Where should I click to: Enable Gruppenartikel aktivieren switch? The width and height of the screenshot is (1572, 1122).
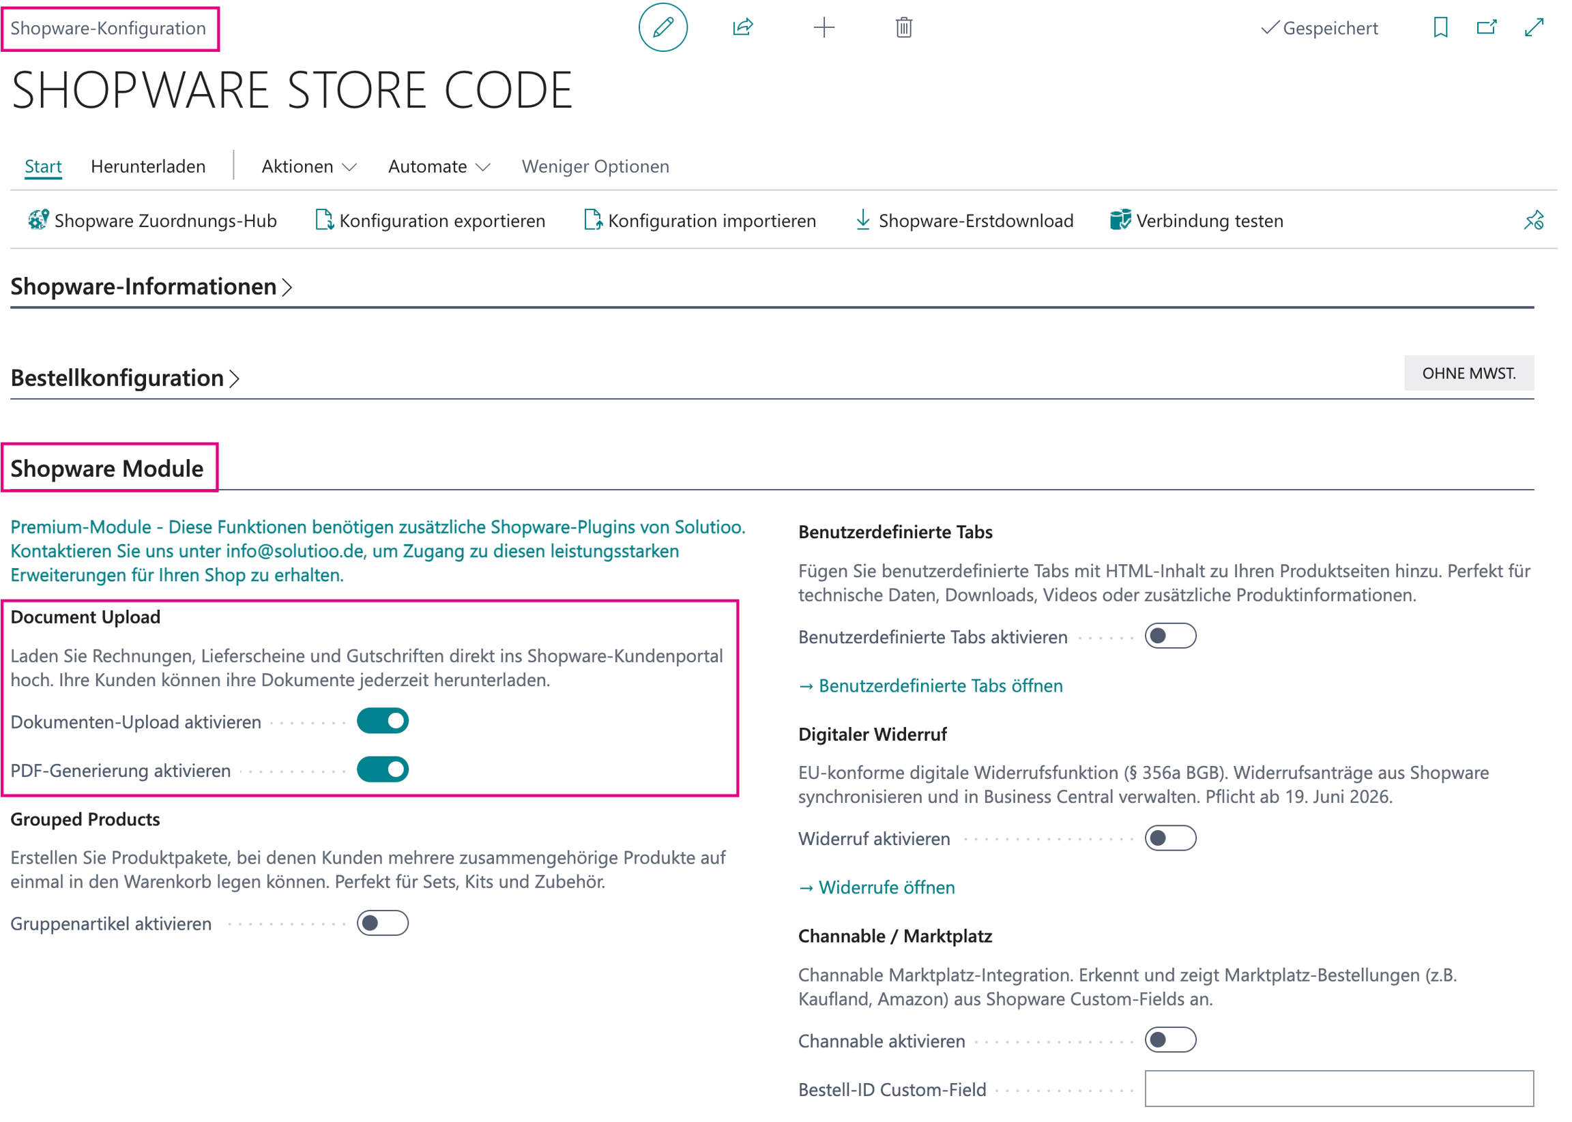pyautogui.click(x=382, y=923)
